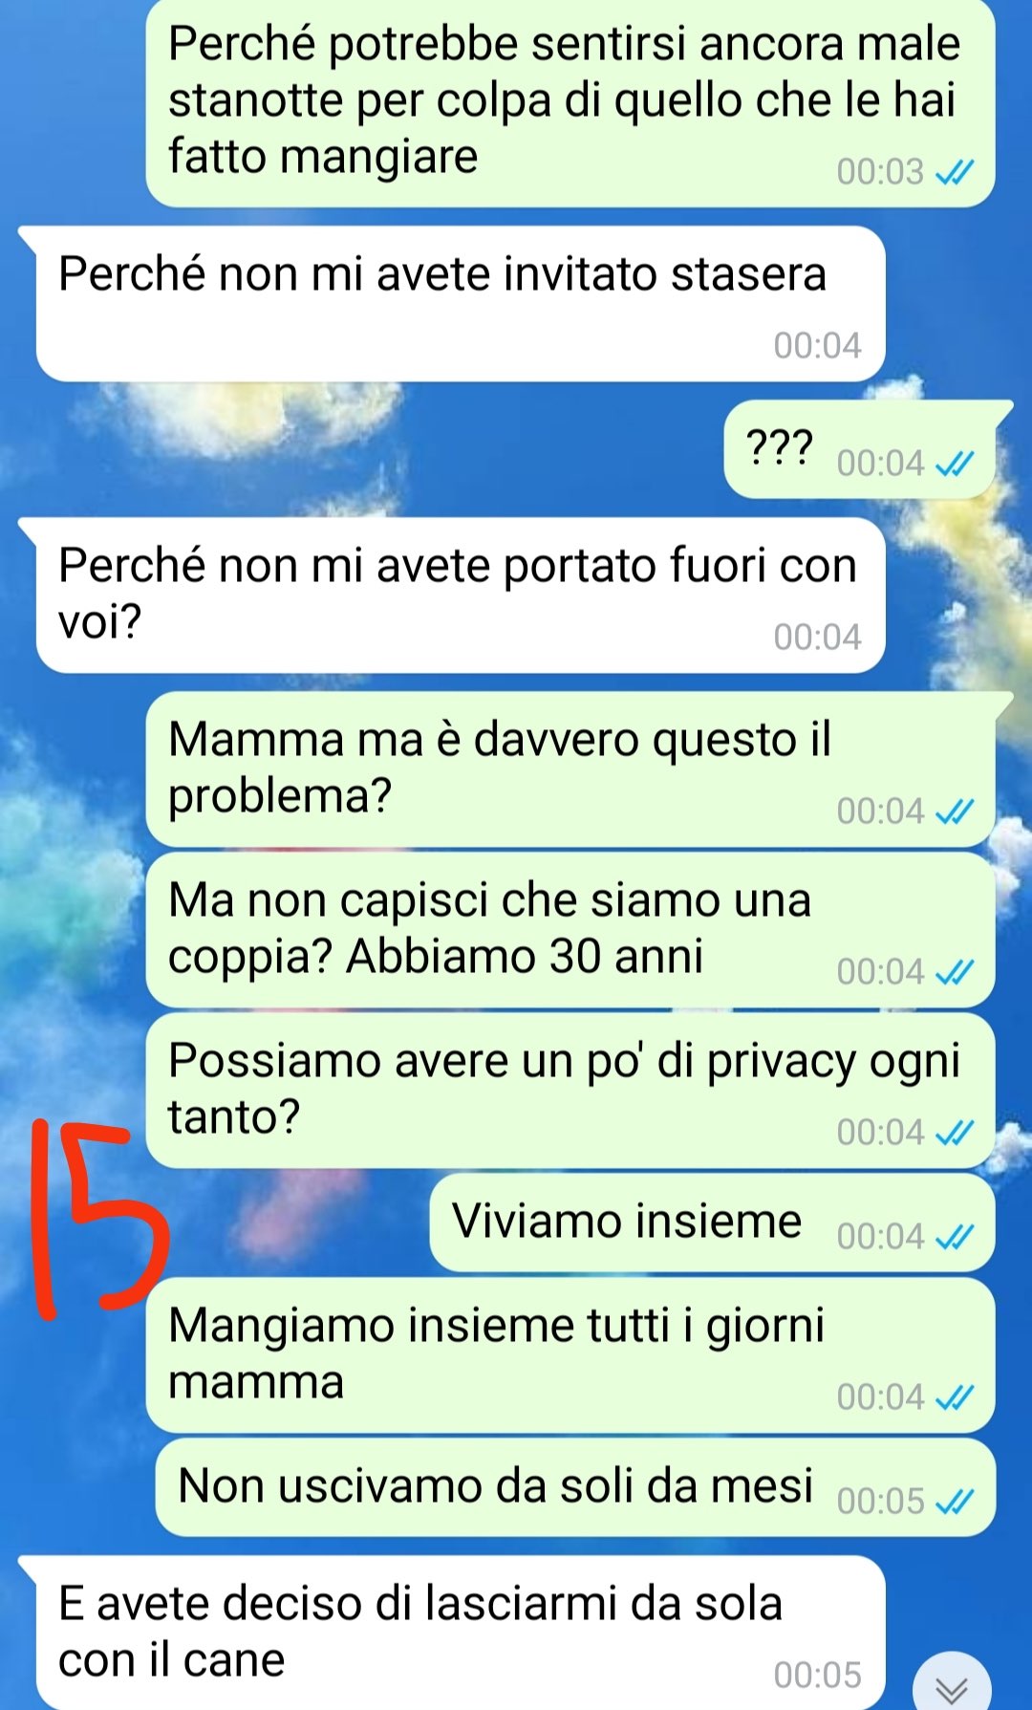
Task: Tap the double checkmark beside '???' message
Action: coord(954,464)
